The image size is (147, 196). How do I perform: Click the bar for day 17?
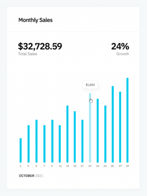(x=82, y=141)
